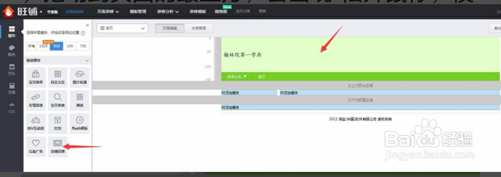Open the 页面 page sidebar icon
This screenshot has width=501, height=177.
pyautogui.click(x=12, y=89)
